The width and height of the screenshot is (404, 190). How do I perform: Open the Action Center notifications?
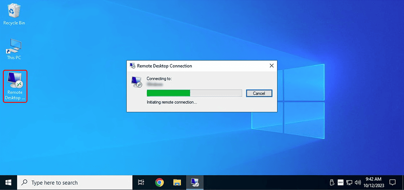(x=392, y=182)
